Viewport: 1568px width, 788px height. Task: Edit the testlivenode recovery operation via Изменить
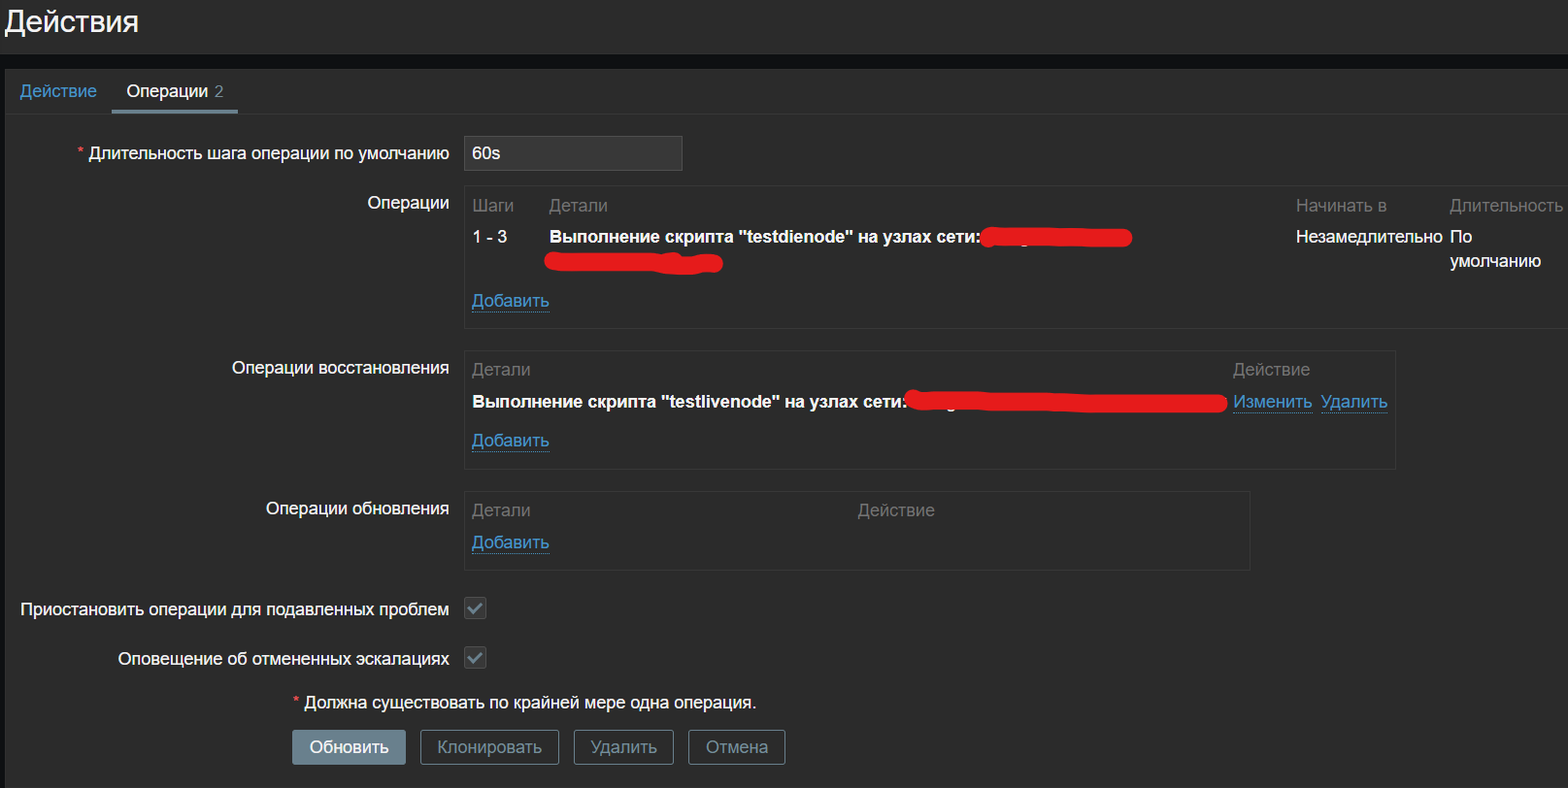[1272, 402]
